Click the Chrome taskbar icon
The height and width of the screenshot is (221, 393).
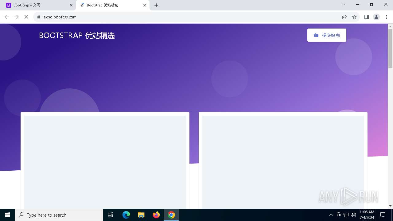click(x=171, y=215)
